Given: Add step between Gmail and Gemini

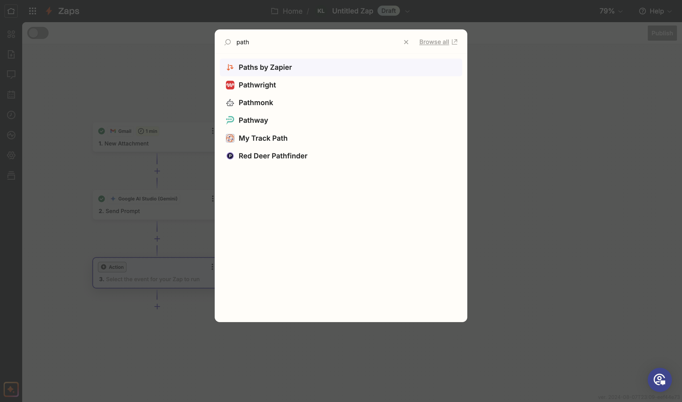Looking at the screenshot, I should 157,171.
